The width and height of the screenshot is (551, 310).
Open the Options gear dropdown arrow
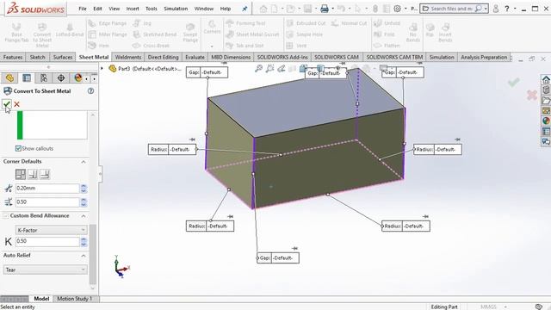406,9
